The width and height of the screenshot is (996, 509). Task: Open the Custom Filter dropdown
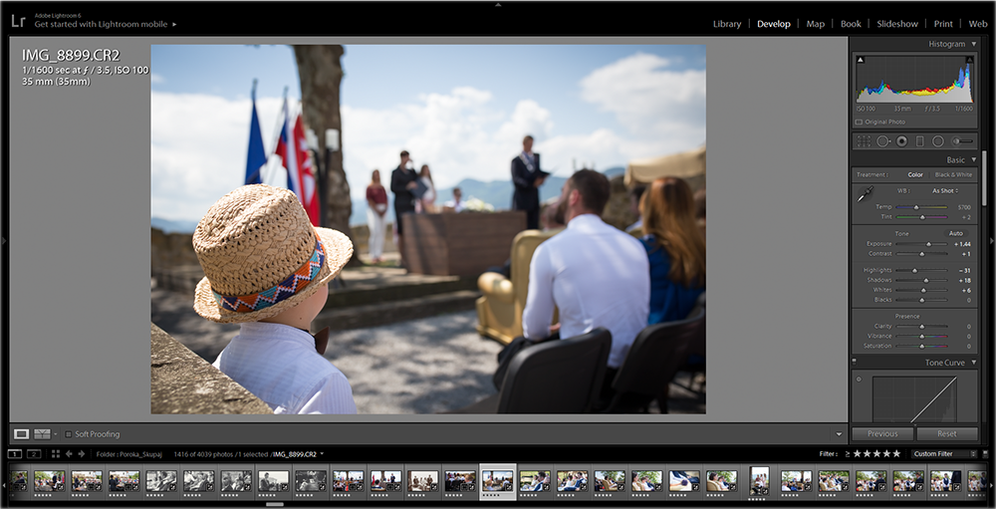point(944,453)
